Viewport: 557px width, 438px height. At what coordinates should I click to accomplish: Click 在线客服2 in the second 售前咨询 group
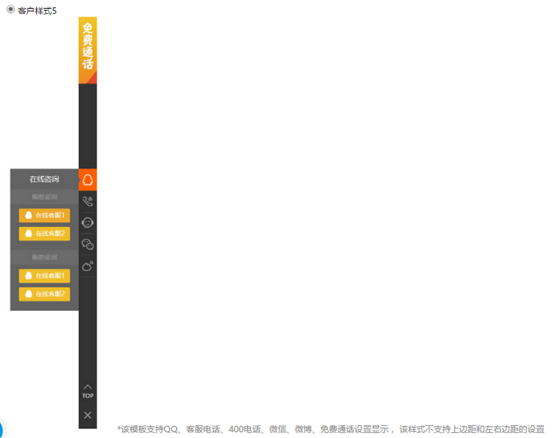[45, 294]
